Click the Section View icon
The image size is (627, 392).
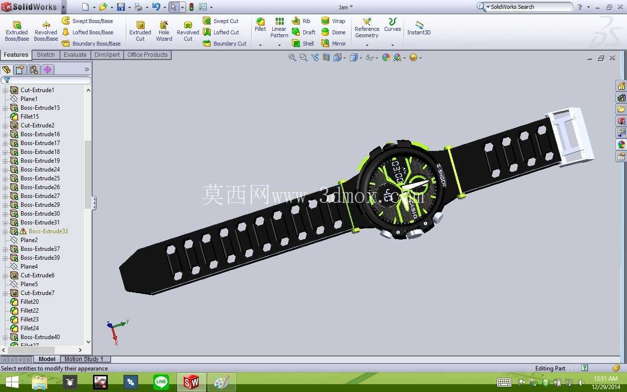tap(326, 57)
